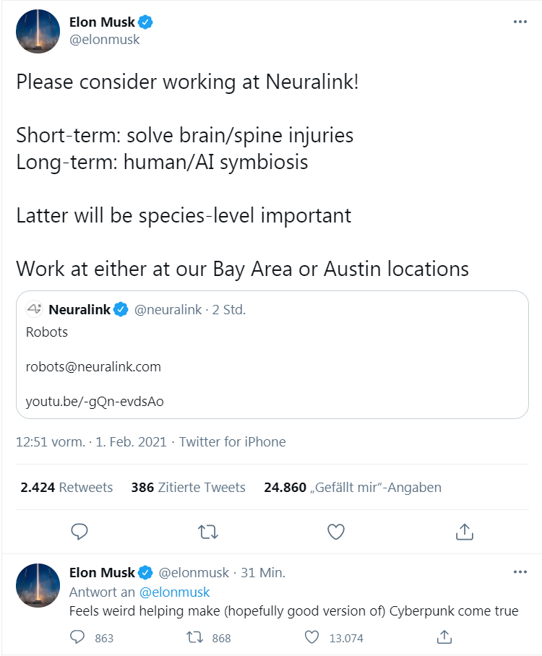
Task: Like the main tweet with heart icon
Action: pyautogui.click(x=335, y=532)
